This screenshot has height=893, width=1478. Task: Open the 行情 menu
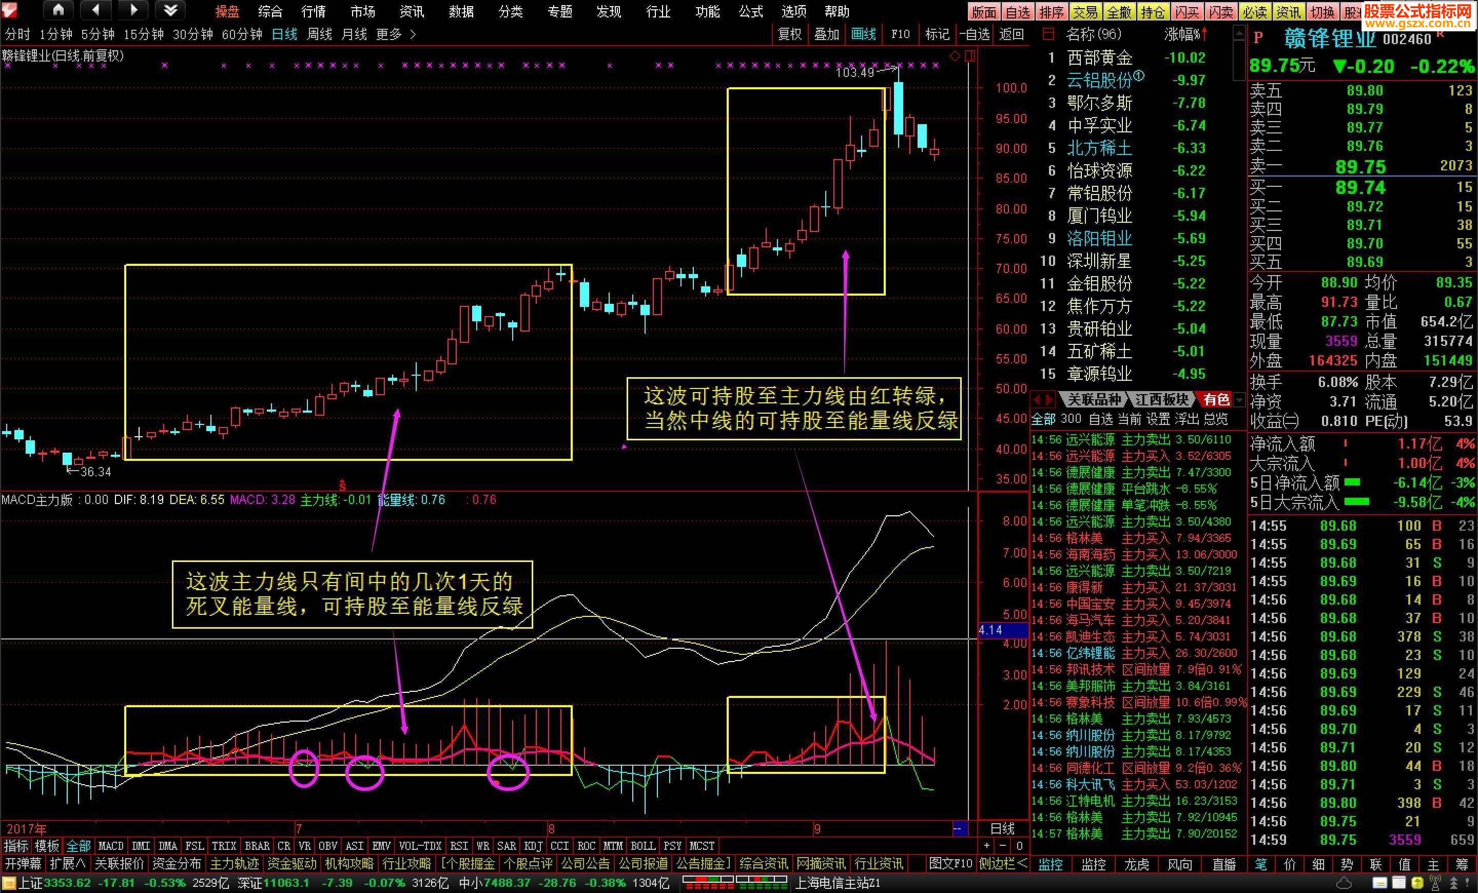pyautogui.click(x=313, y=11)
